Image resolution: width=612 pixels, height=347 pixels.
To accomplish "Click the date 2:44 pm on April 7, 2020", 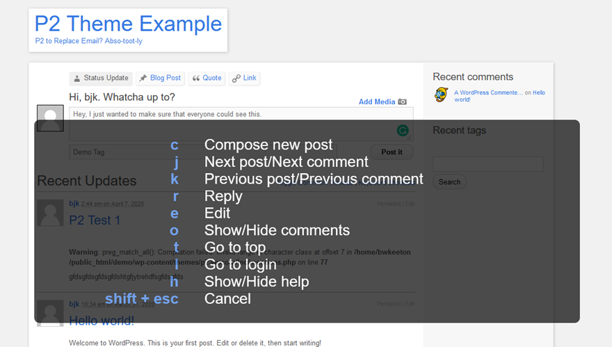I will tap(113, 204).
